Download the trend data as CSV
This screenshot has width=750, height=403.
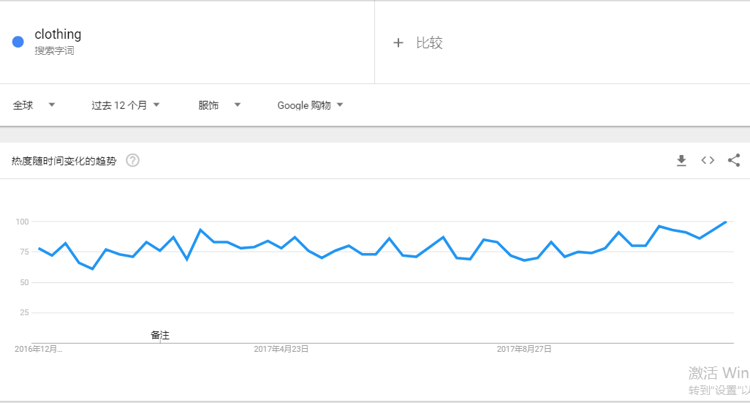[x=681, y=161]
